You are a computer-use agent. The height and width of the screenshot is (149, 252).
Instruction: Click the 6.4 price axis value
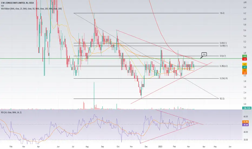point(245,8)
